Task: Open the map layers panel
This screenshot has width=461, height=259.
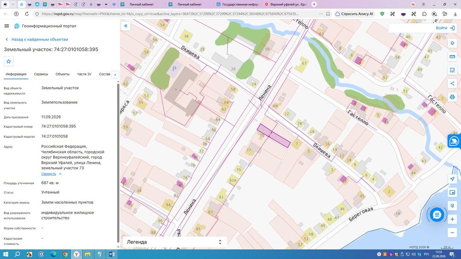Action: [x=452, y=43]
